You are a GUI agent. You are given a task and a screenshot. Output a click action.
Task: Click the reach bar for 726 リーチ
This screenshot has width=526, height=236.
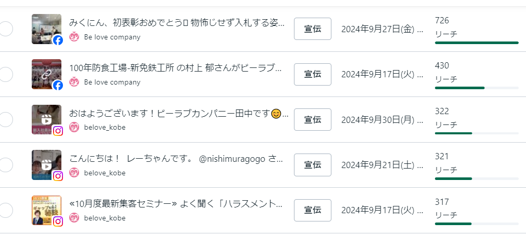(x=477, y=43)
